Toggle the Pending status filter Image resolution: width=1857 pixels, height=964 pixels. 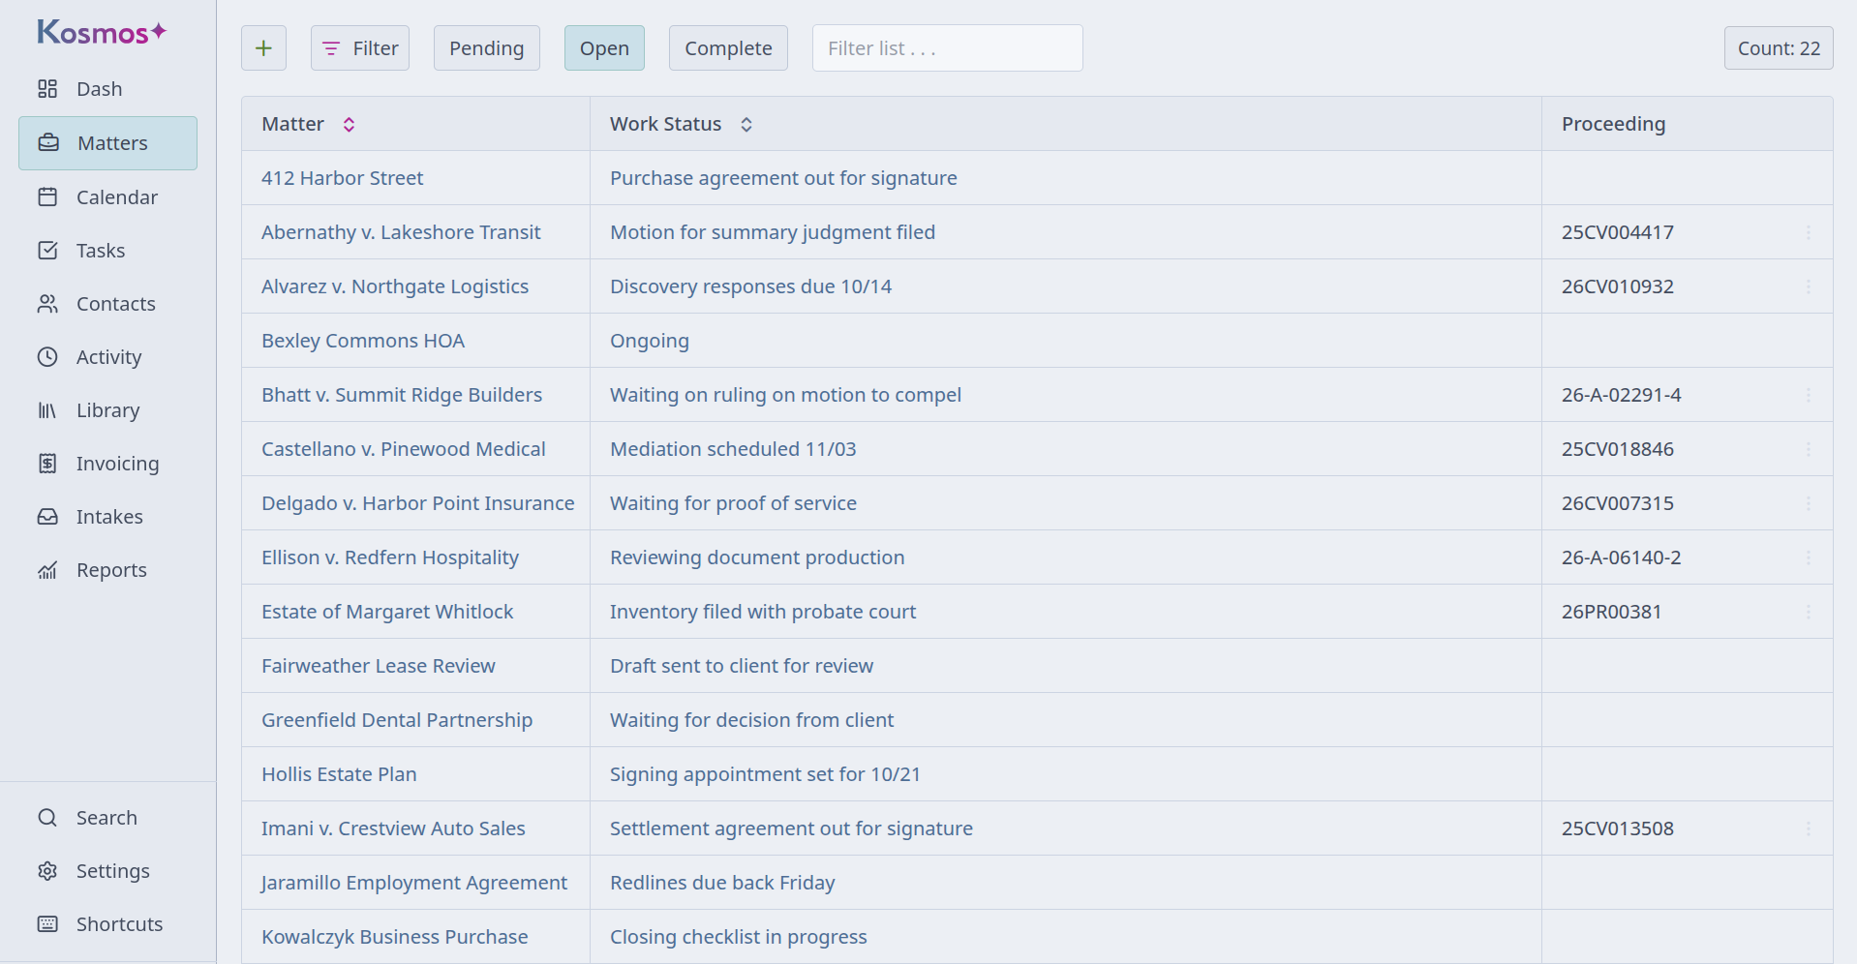coord(486,48)
